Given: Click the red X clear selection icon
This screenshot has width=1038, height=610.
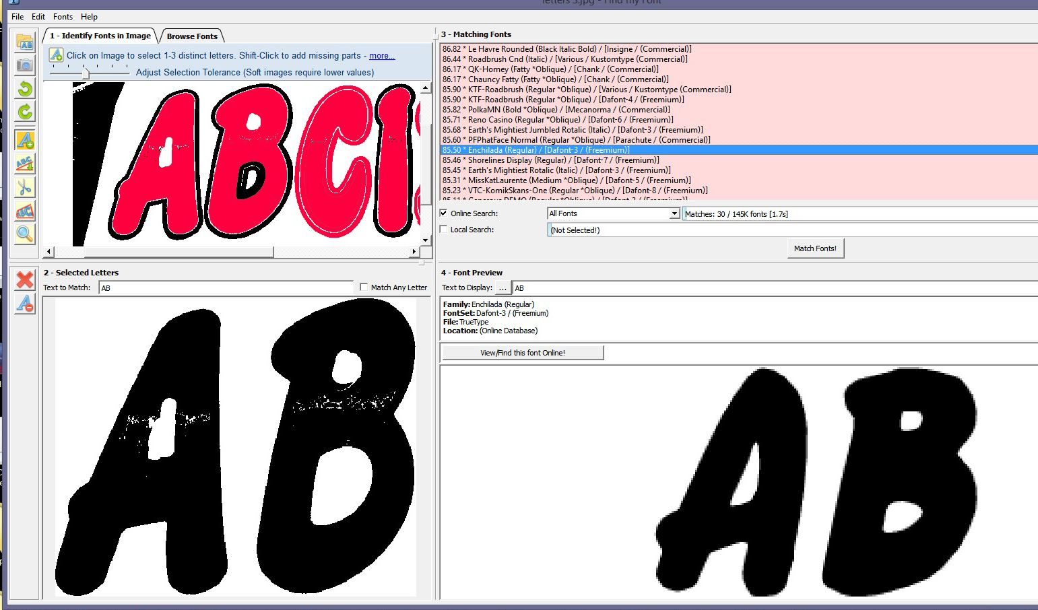Looking at the screenshot, I should (25, 279).
